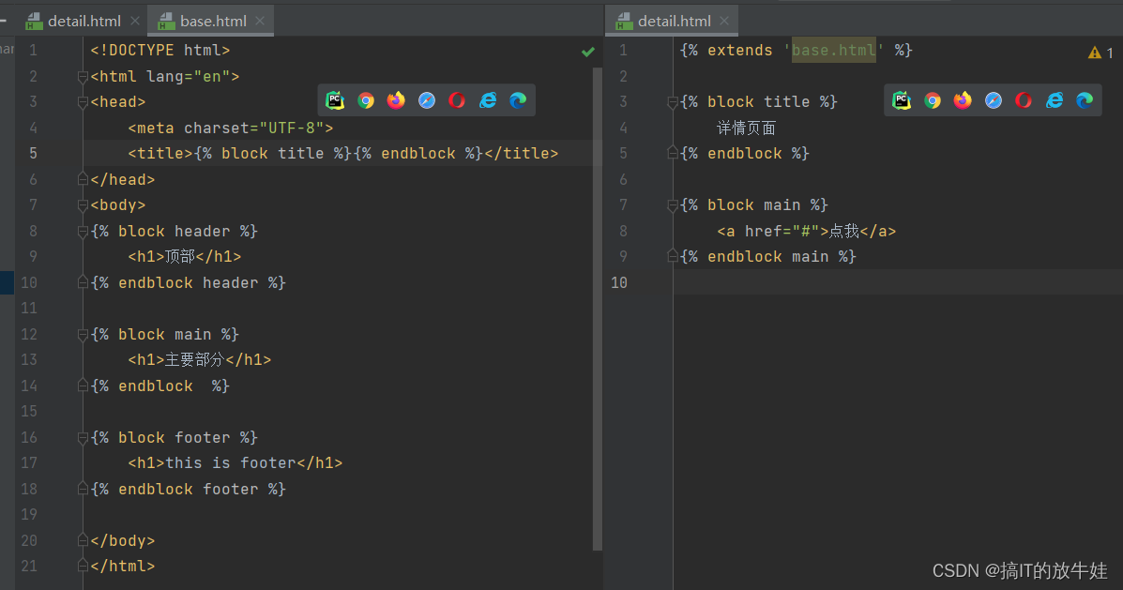The image size is (1123, 590).
Task: Click the closing </head> tag line
Action: [123, 179]
